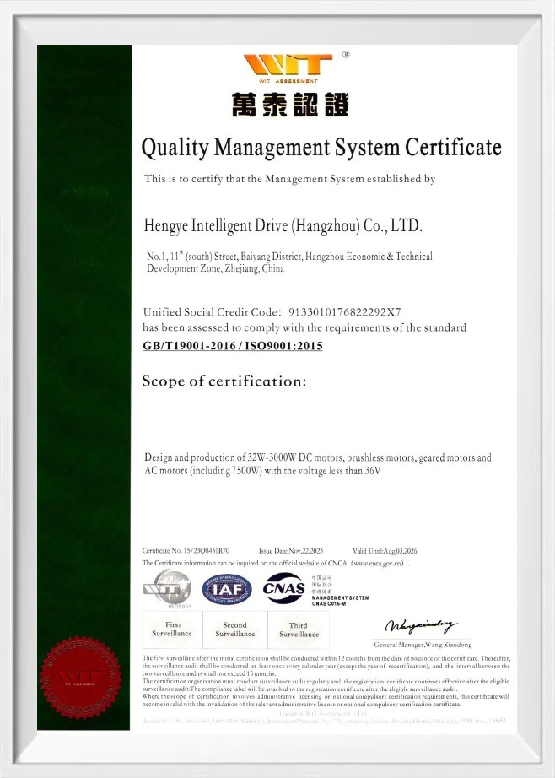
Task: Click "General Manager, Wang Xiaodong" caption
Action: point(423,645)
